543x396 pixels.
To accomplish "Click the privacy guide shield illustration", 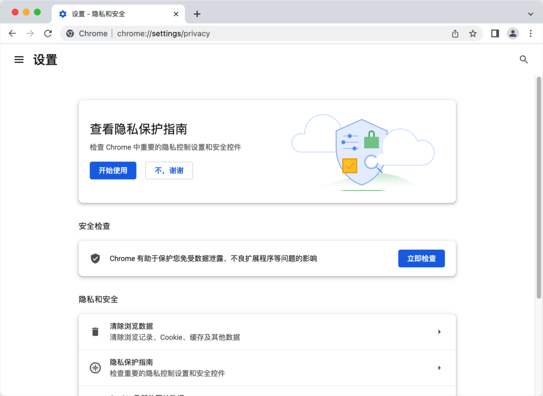I will click(362, 152).
